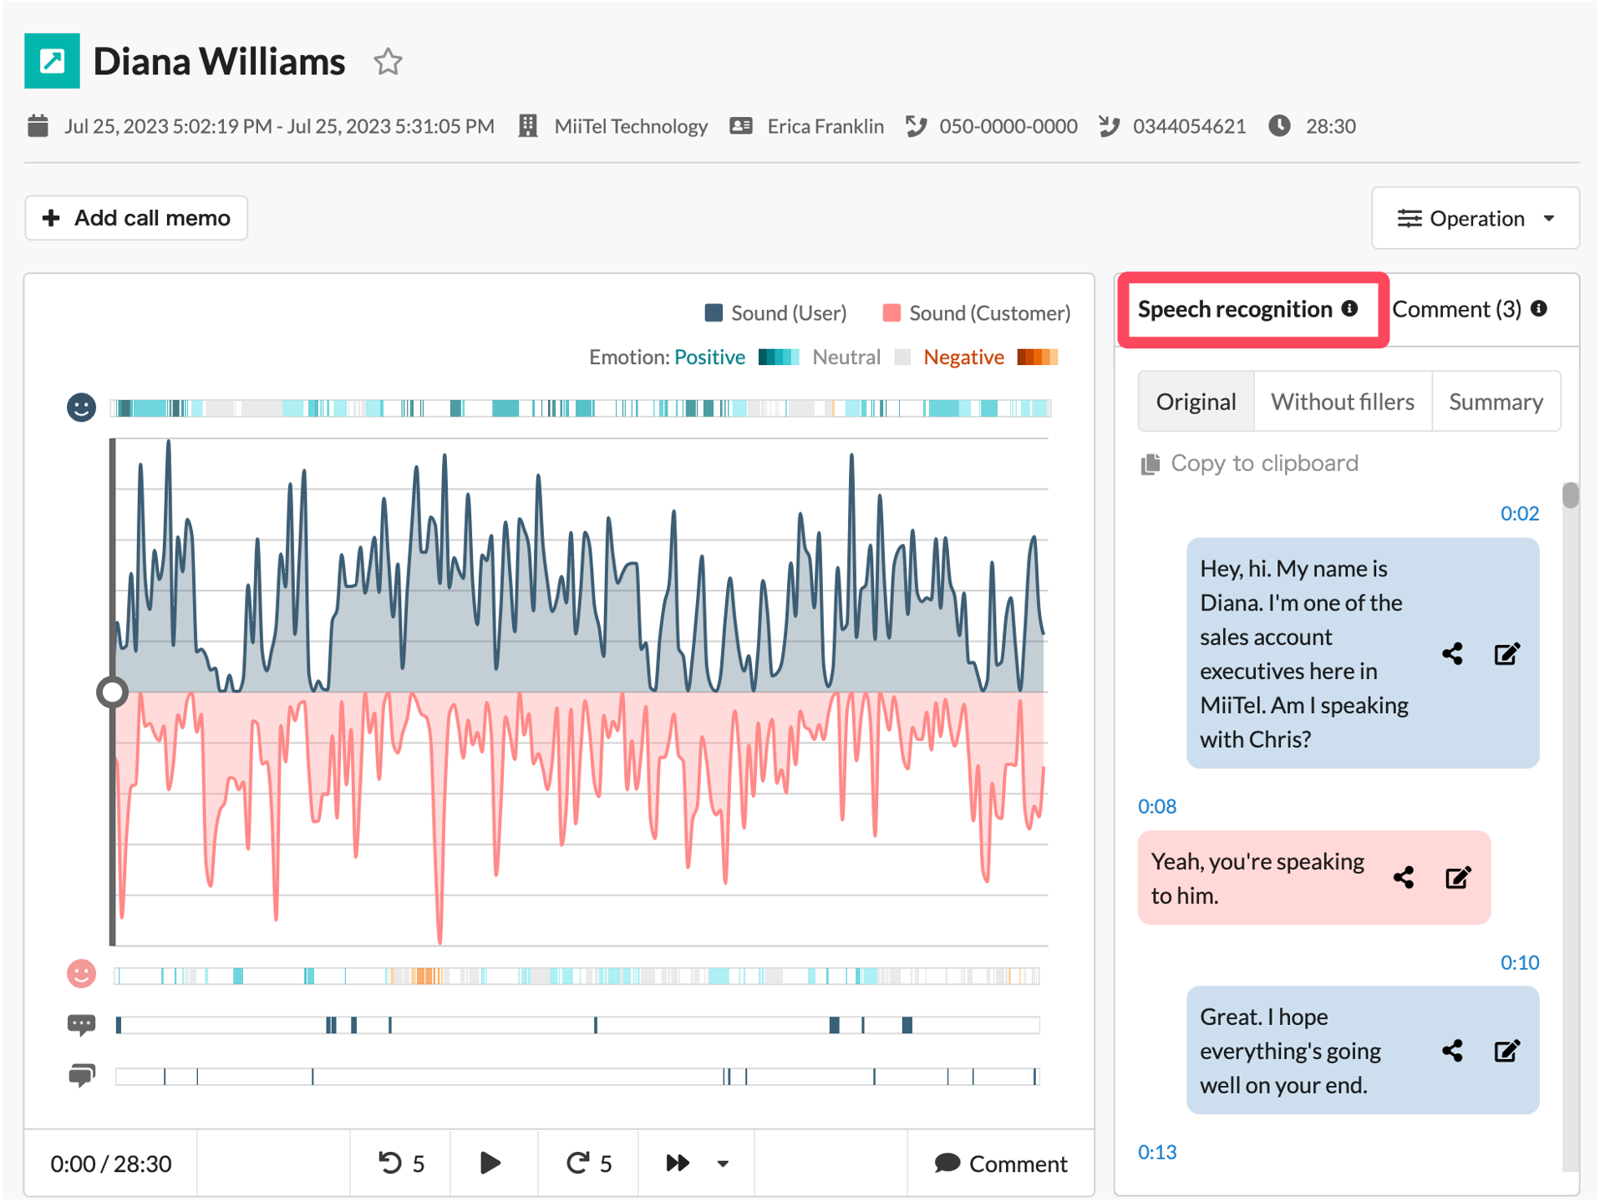The image size is (1600, 1202).
Task: Click the Neutral emotion color swatch
Action: (x=902, y=358)
